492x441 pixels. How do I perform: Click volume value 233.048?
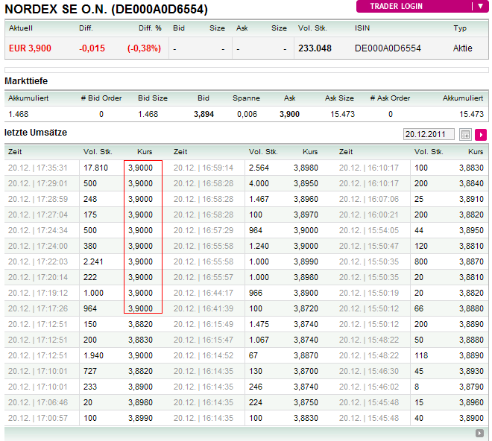pyautogui.click(x=315, y=48)
